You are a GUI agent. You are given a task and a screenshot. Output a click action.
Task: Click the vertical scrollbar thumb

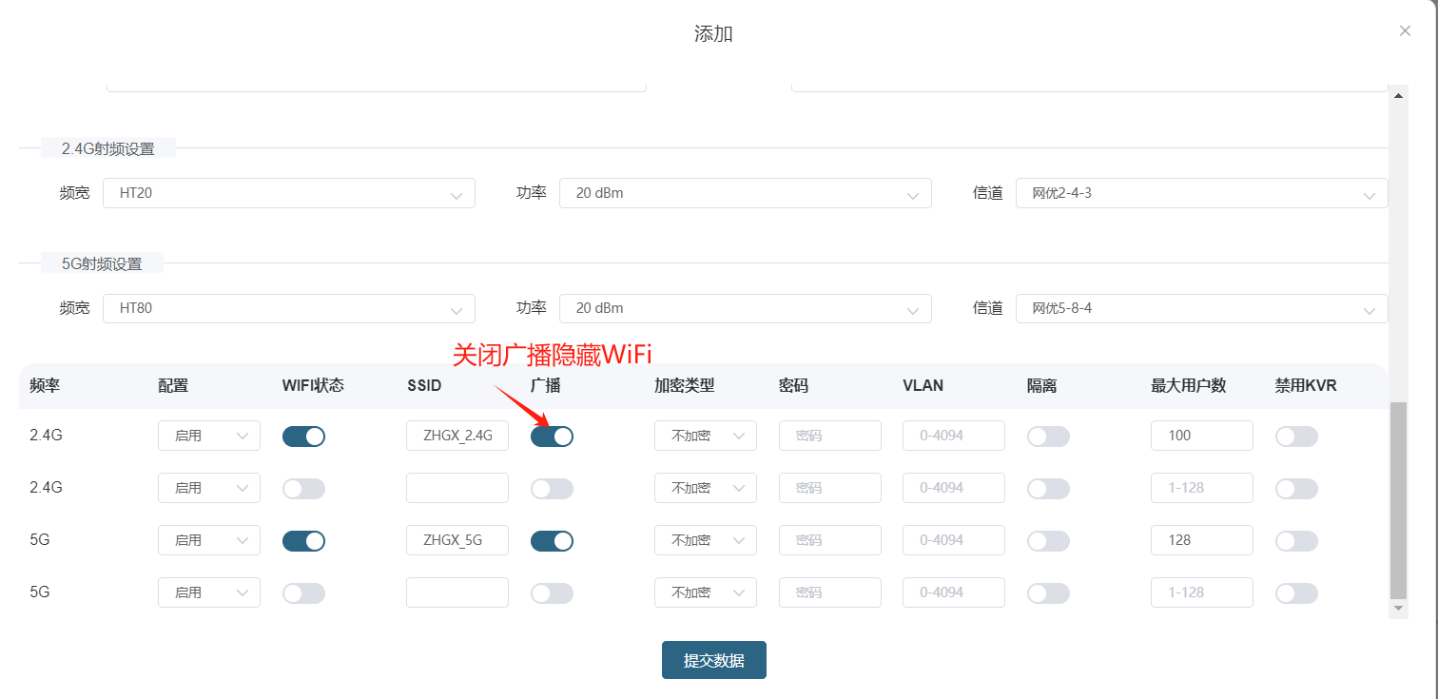point(1398,499)
